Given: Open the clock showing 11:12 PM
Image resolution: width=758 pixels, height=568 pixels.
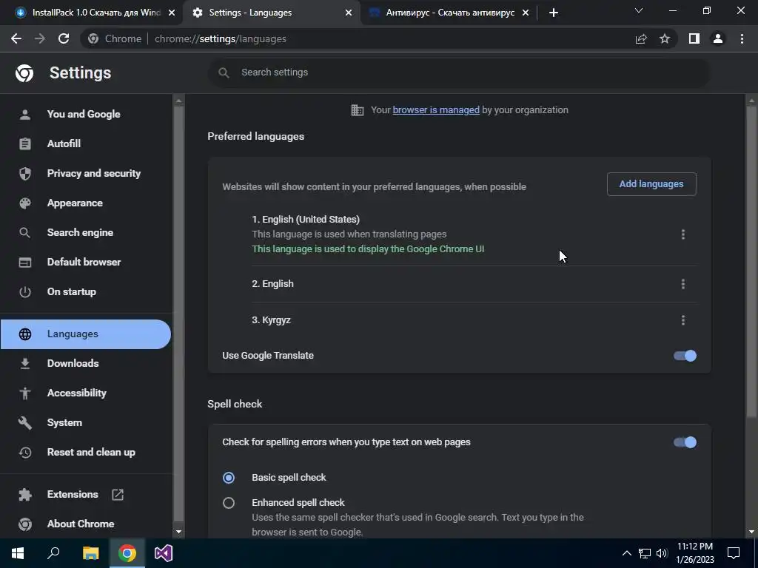Looking at the screenshot, I should pyautogui.click(x=694, y=553).
